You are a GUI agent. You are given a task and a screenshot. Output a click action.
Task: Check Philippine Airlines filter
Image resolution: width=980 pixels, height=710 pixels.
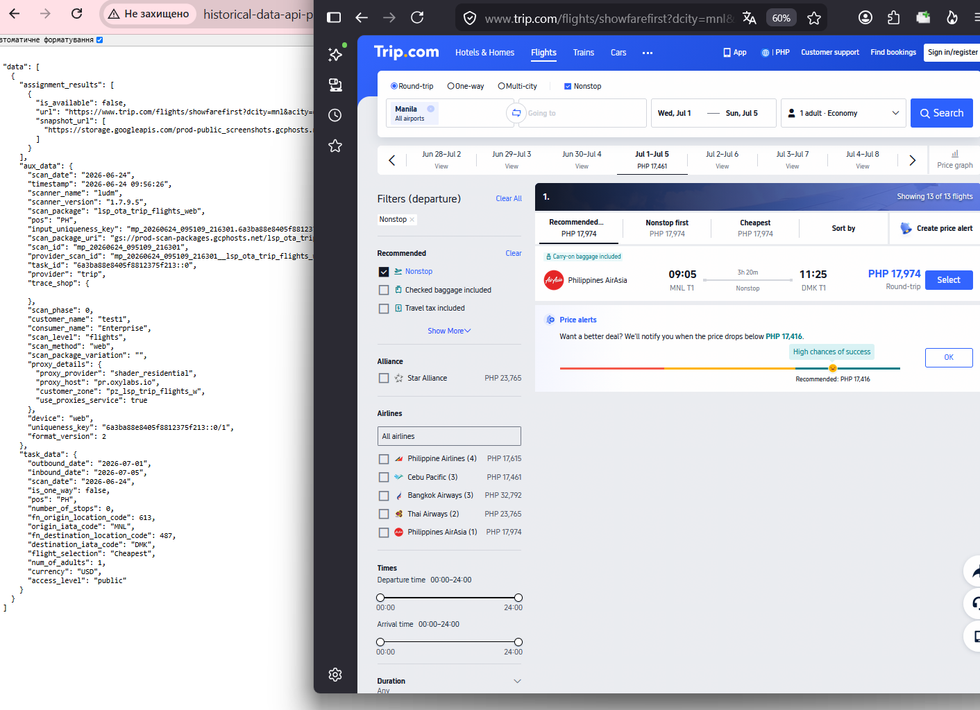coord(384,459)
